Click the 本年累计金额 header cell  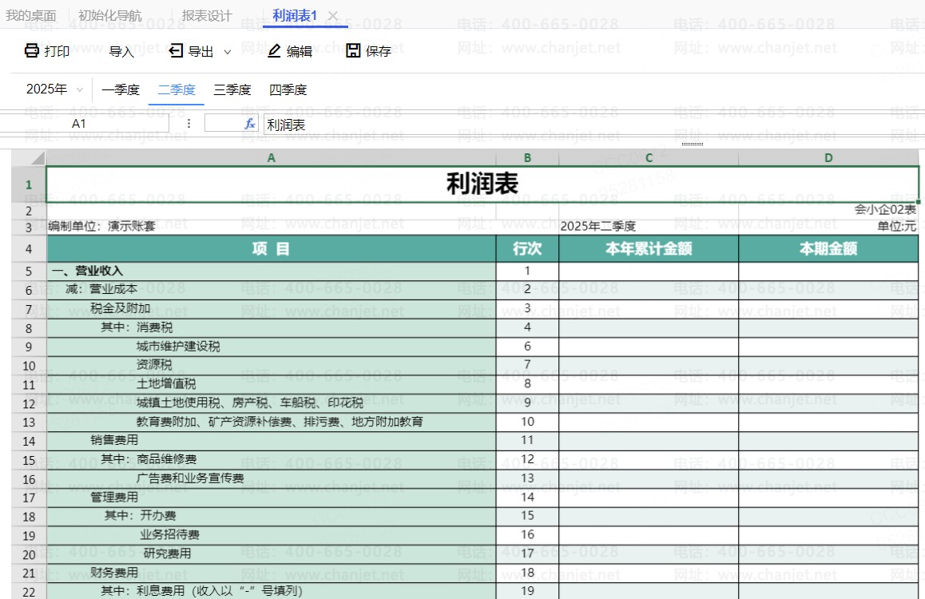coord(649,249)
